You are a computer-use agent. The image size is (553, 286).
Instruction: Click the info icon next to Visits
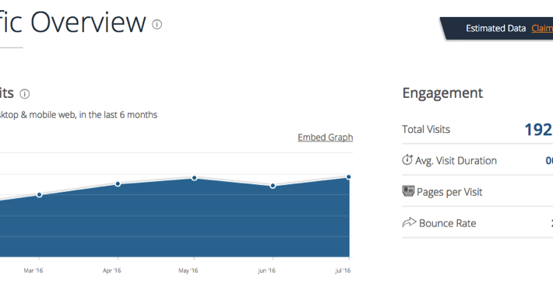[x=25, y=94]
